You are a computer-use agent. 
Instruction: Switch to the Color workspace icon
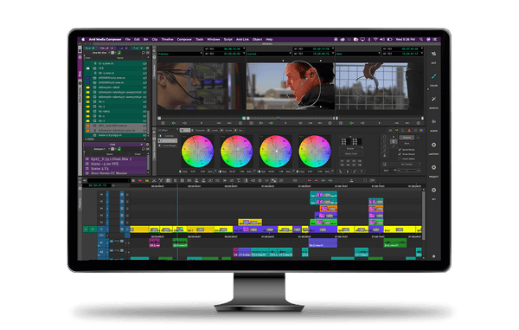(x=433, y=76)
